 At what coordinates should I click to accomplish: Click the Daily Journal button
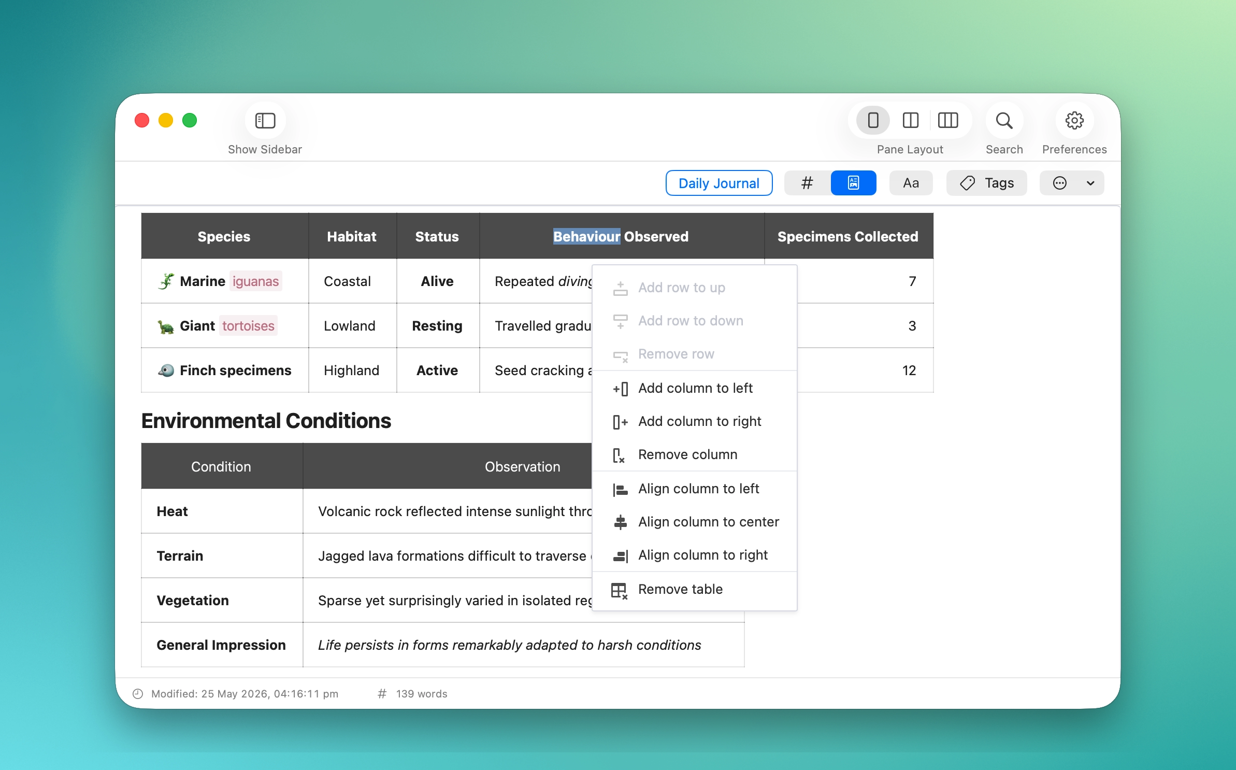pyautogui.click(x=719, y=183)
